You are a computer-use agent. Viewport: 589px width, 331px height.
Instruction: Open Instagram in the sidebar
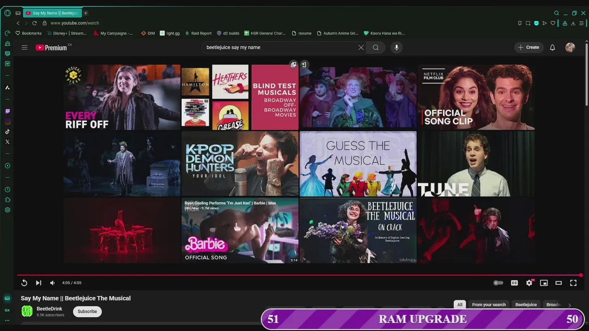(x=7, y=121)
